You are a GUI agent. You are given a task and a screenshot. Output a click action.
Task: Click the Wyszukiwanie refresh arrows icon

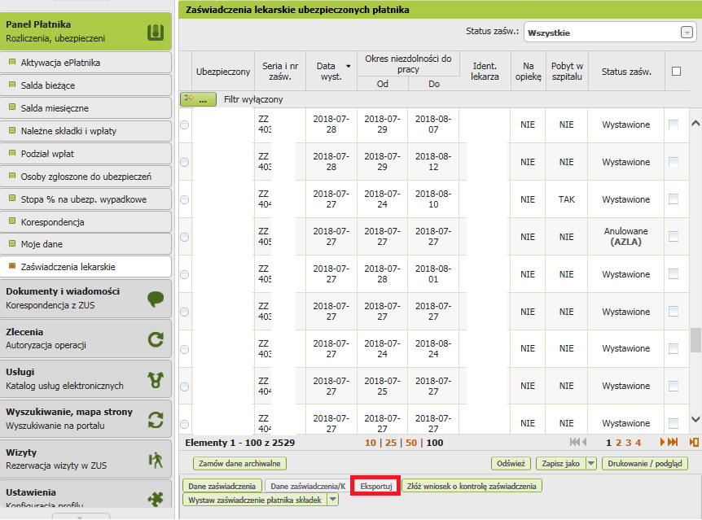pyautogui.click(x=156, y=420)
